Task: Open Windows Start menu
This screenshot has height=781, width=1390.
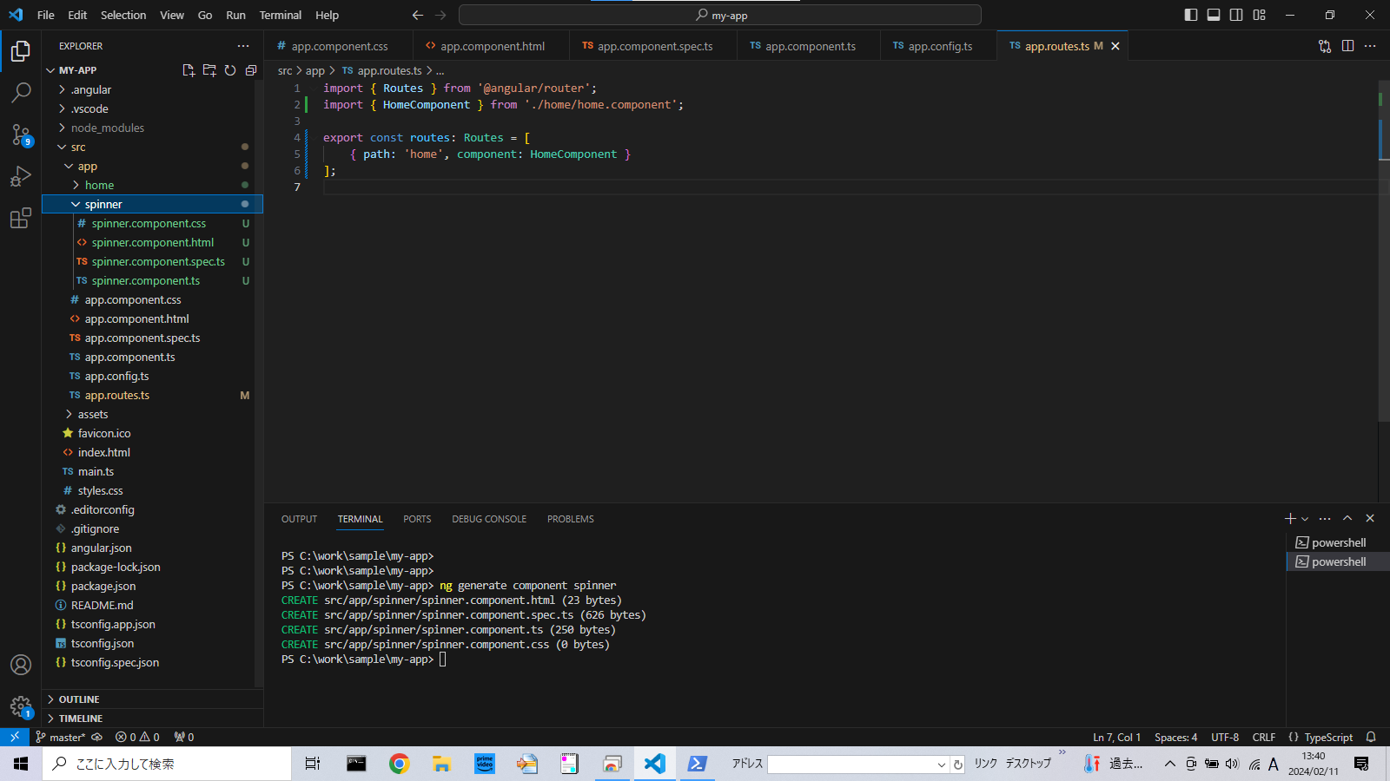Action: [x=21, y=764]
